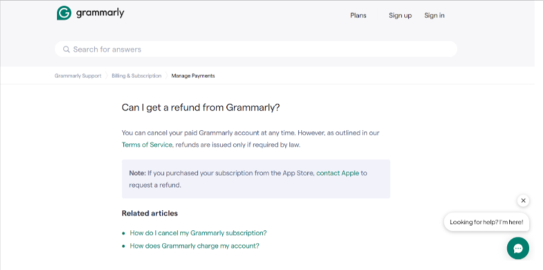Viewport: 543px width, 270px height.
Task: Open How do I cancel my Grammarly subscription
Action: pos(198,233)
